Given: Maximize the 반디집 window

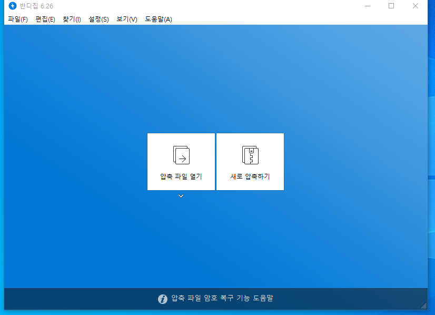Looking at the screenshot, I should [x=391, y=6].
